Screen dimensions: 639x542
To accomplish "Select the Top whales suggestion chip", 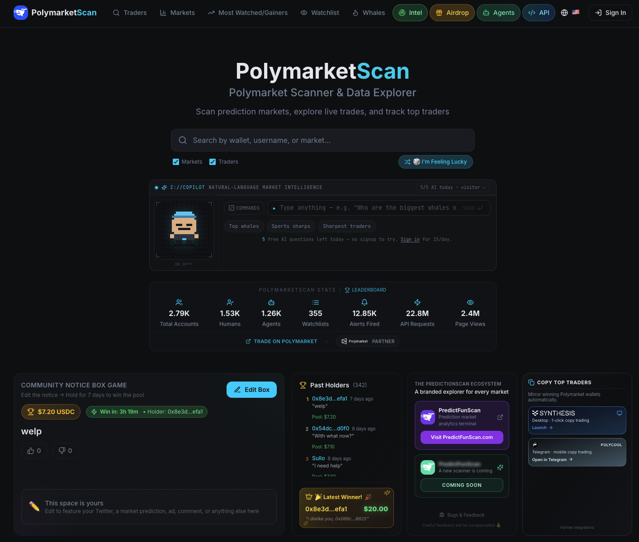I will pos(244,226).
